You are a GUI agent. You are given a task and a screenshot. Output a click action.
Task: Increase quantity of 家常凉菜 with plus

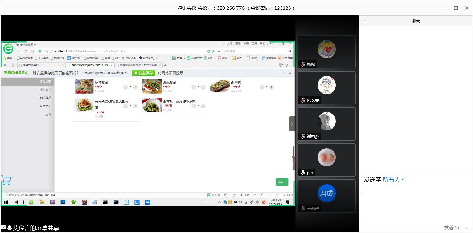point(135,87)
